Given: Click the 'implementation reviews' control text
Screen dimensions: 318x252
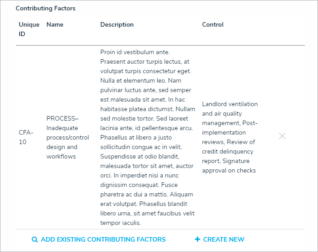Looking at the screenshot, I should click(224, 137).
